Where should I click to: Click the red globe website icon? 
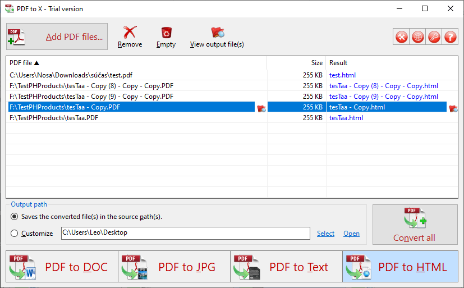[418, 37]
